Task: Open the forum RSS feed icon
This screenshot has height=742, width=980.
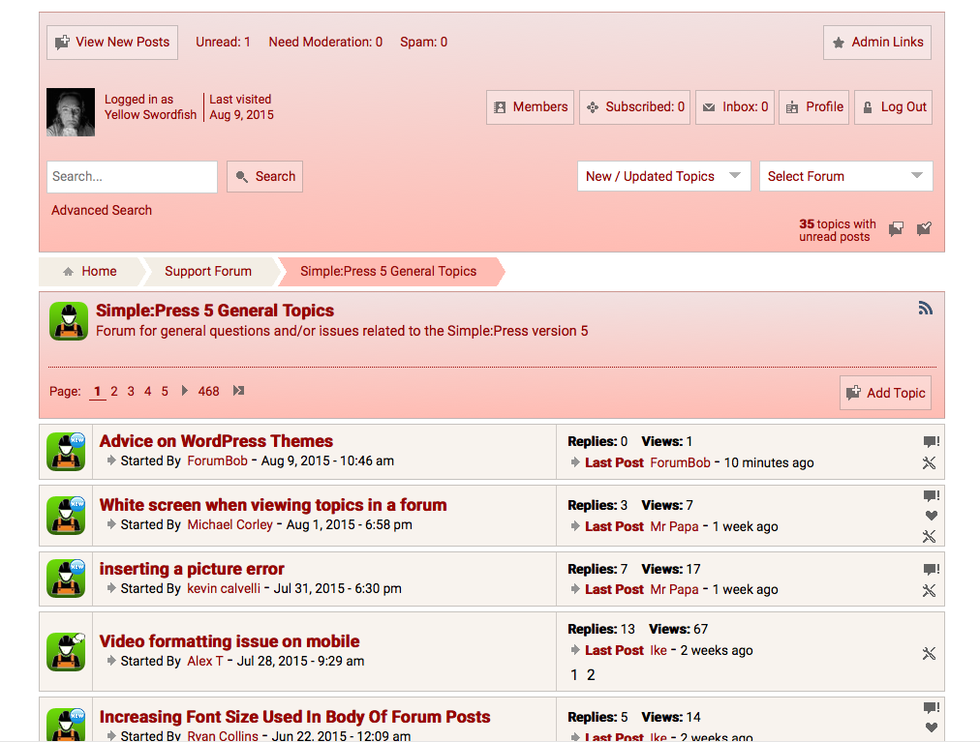Action: click(926, 308)
